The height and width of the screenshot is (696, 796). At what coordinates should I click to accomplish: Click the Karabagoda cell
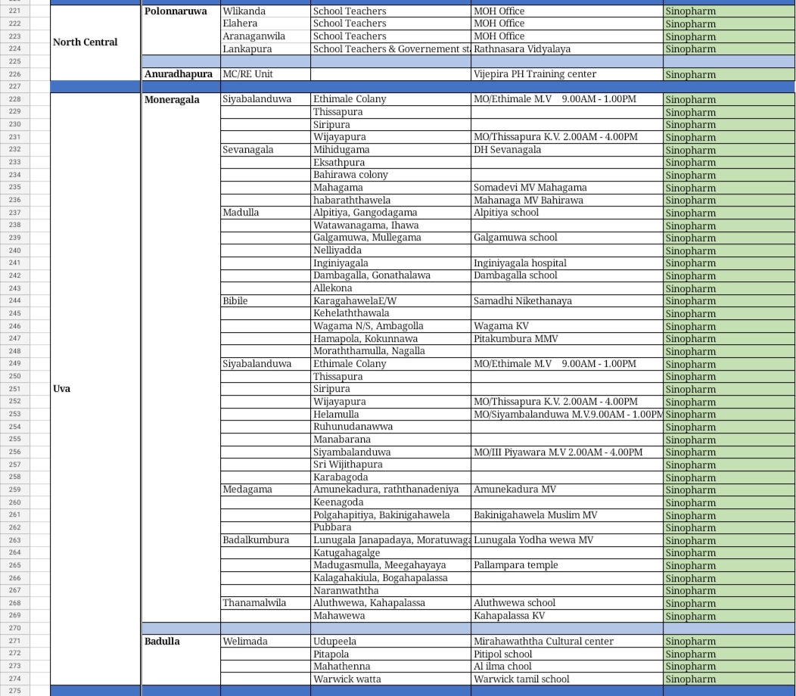coord(391,477)
